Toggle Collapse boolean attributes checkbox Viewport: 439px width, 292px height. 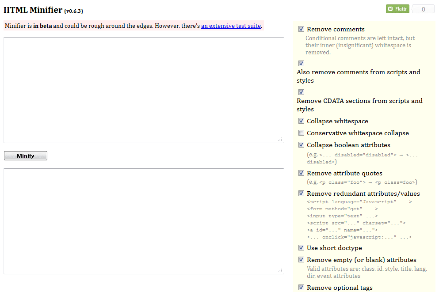click(301, 145)
